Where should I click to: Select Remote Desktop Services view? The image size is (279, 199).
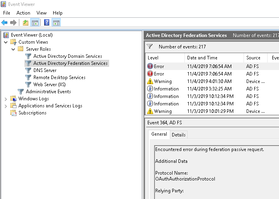pos(60,77)
